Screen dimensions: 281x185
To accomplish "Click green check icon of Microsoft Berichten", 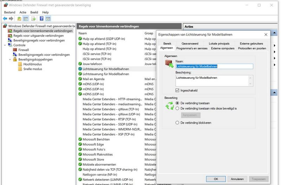I will 80,139.
